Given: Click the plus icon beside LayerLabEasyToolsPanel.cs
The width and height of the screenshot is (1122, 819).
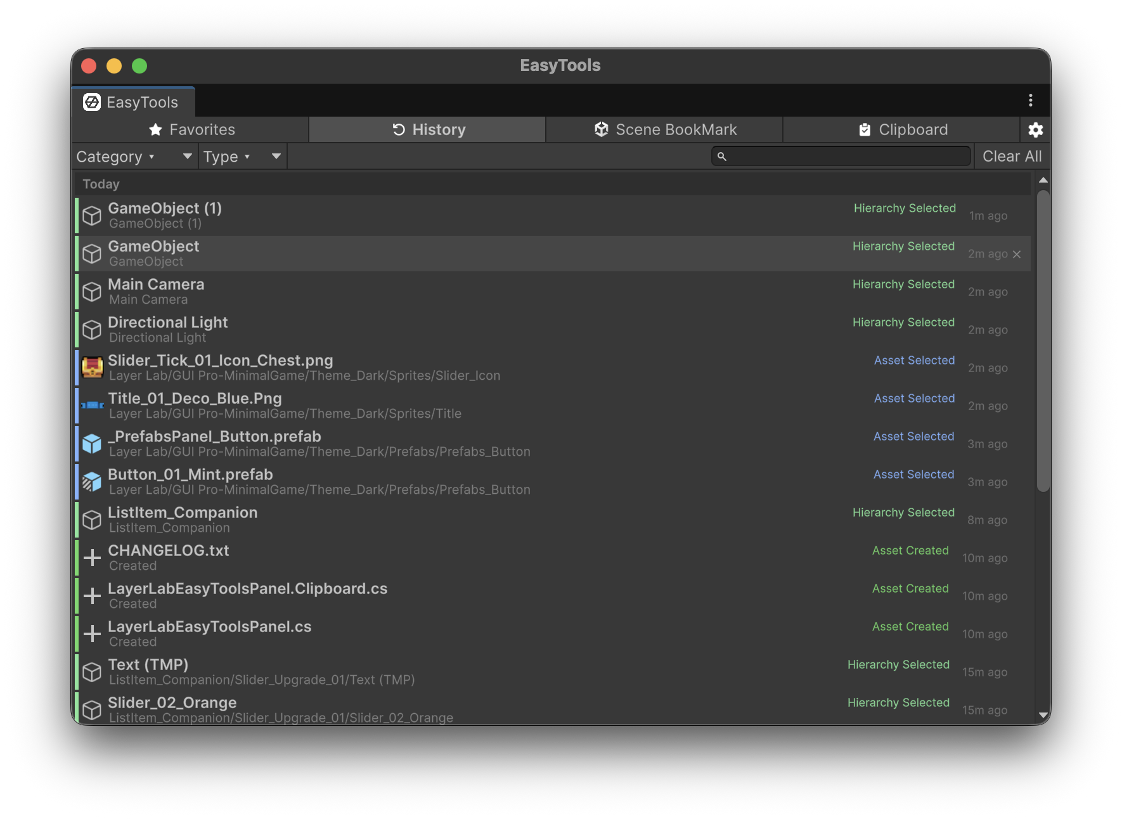Looking at the screenshot, I should (x=92, y=634).
